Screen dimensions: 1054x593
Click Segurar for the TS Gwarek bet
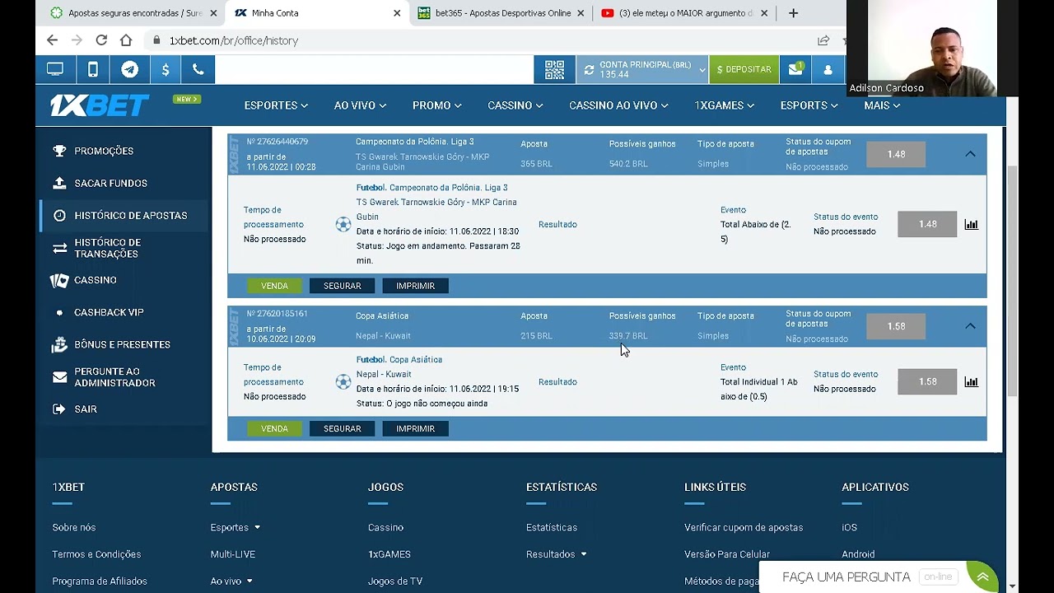pos(343,286)
